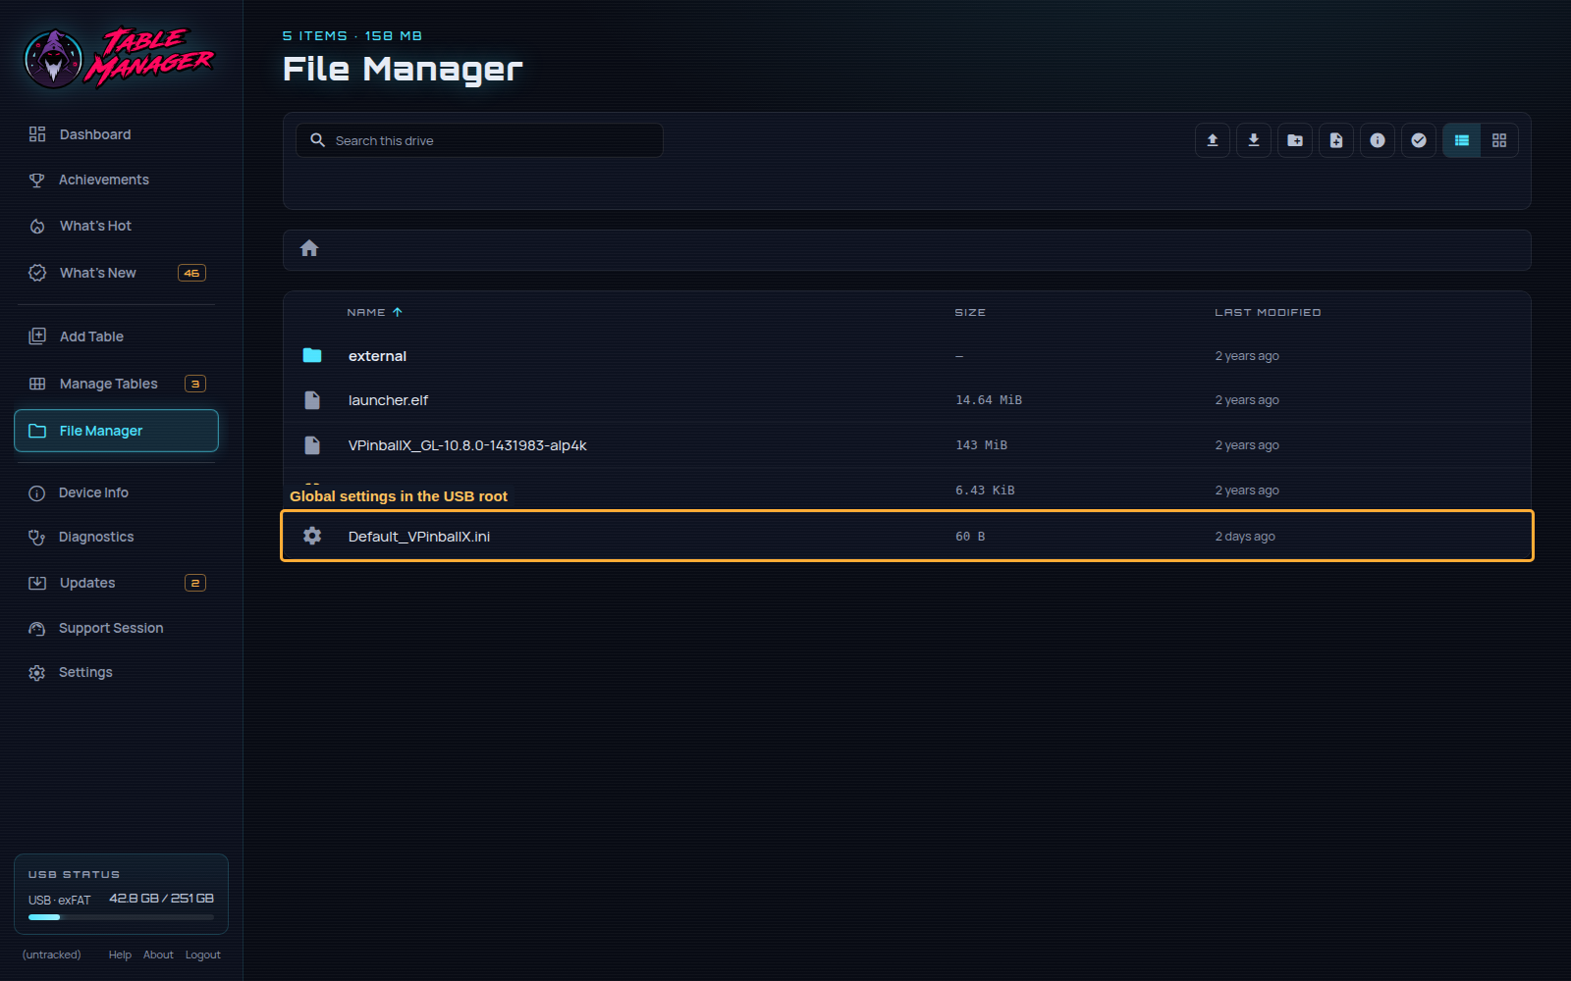Click the Table Manager logo
Viewport: 1571px width, 981px height.
(x=119, y=58)
